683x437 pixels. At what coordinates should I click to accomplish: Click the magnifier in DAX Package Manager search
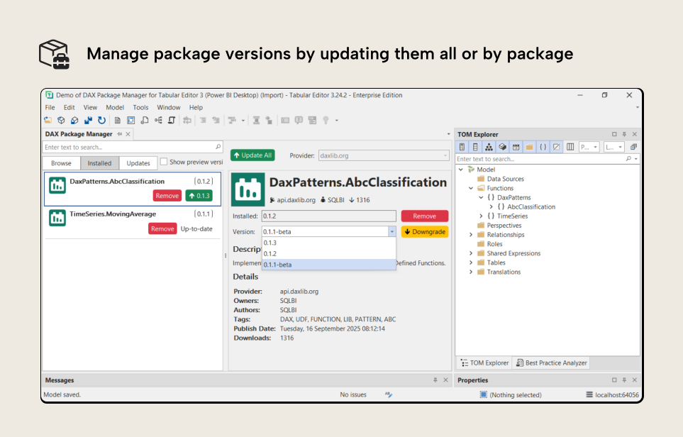218,147
